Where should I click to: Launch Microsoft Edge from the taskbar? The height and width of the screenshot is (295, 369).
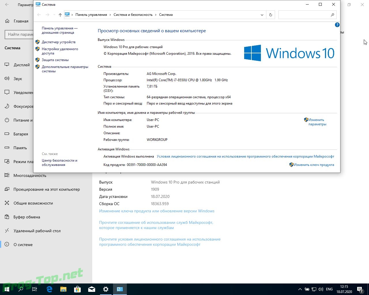click(x=49, y=289)
